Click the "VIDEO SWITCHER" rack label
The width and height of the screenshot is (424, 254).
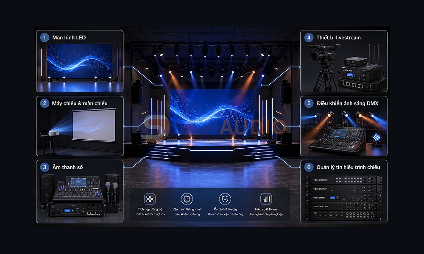click(321, 180)
